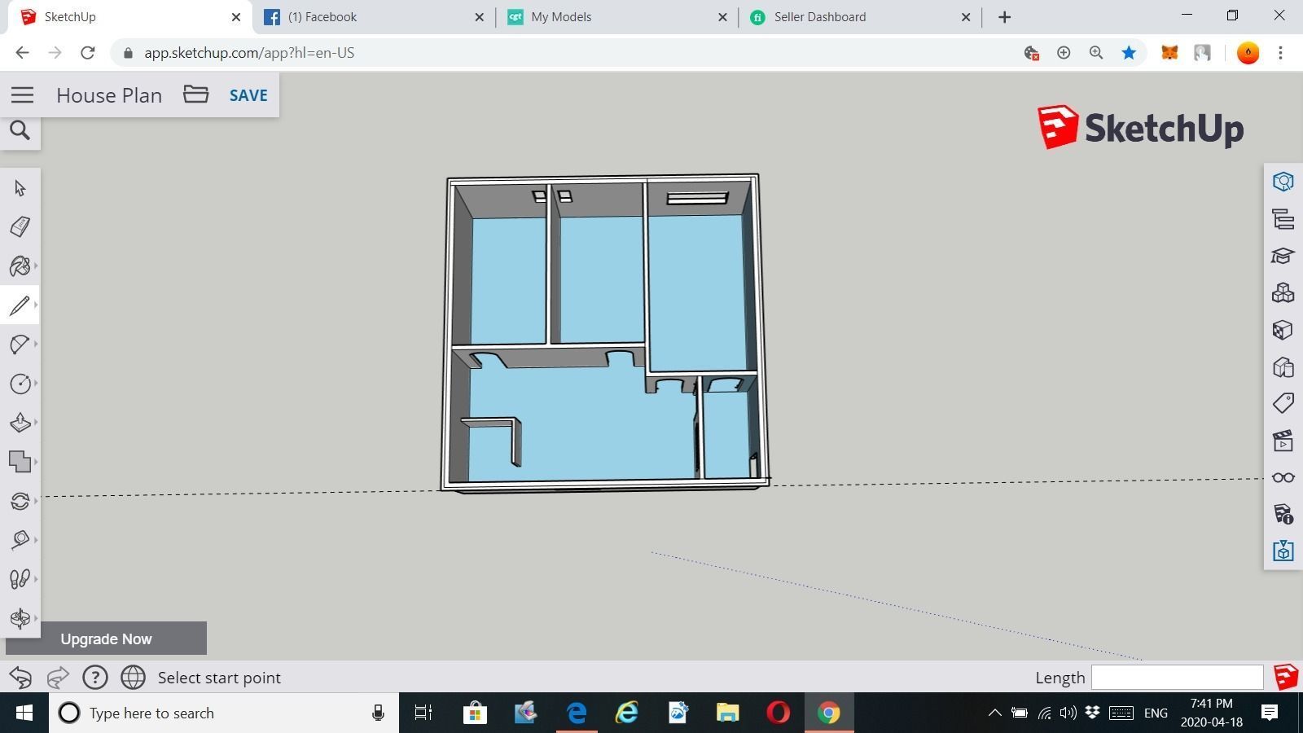This screenshot has height=733, width=1303.
Task: Click the SketchUp logo in status bar
Action: pos(1285,678)
